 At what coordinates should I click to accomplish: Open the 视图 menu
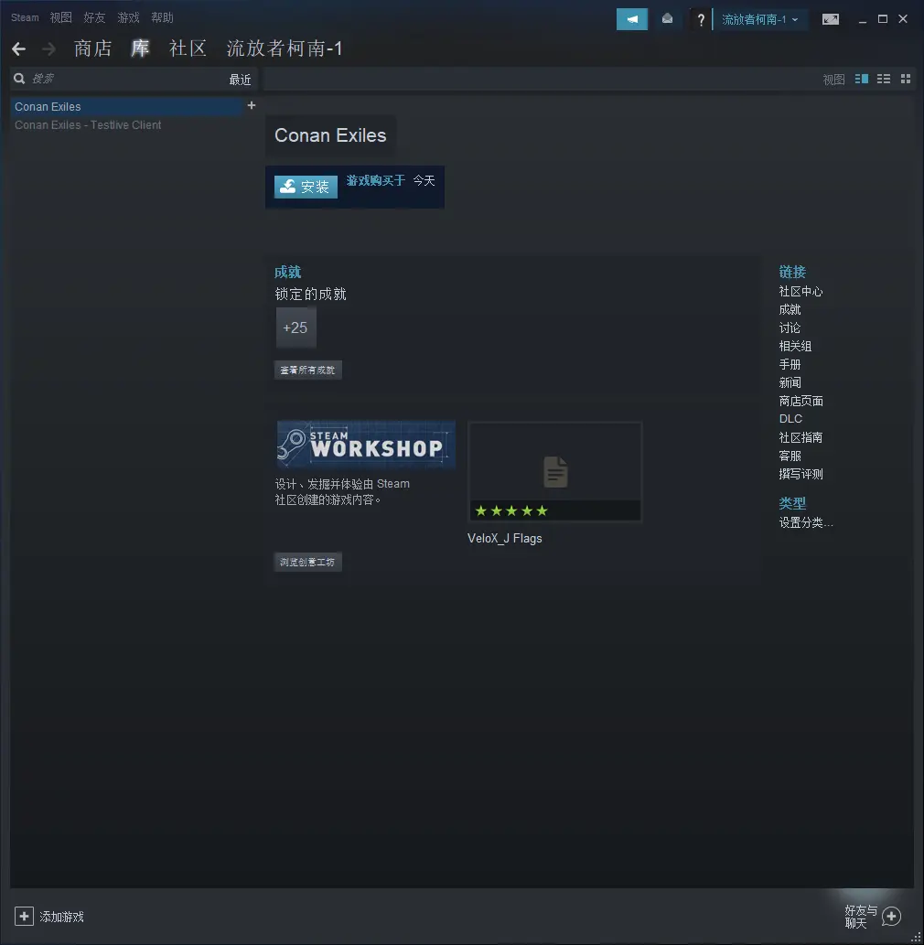[61, 17]
